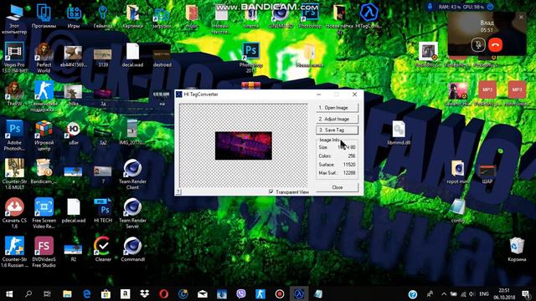Image resolution: width=536 pixels, height=301 pixels.
Task: Toggle the Transparent View checkbox
Action: 271,192
